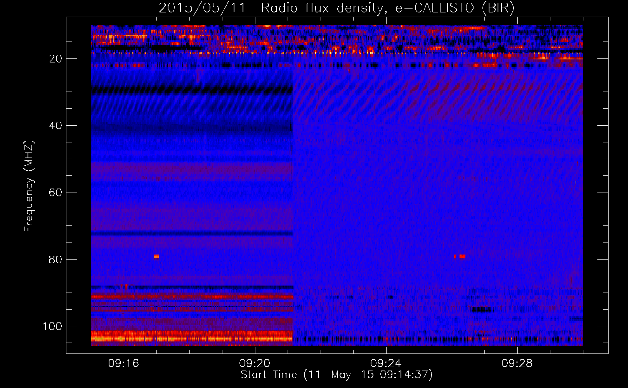Click the 100 MHz frequency tick label

(x=52, y=326)
